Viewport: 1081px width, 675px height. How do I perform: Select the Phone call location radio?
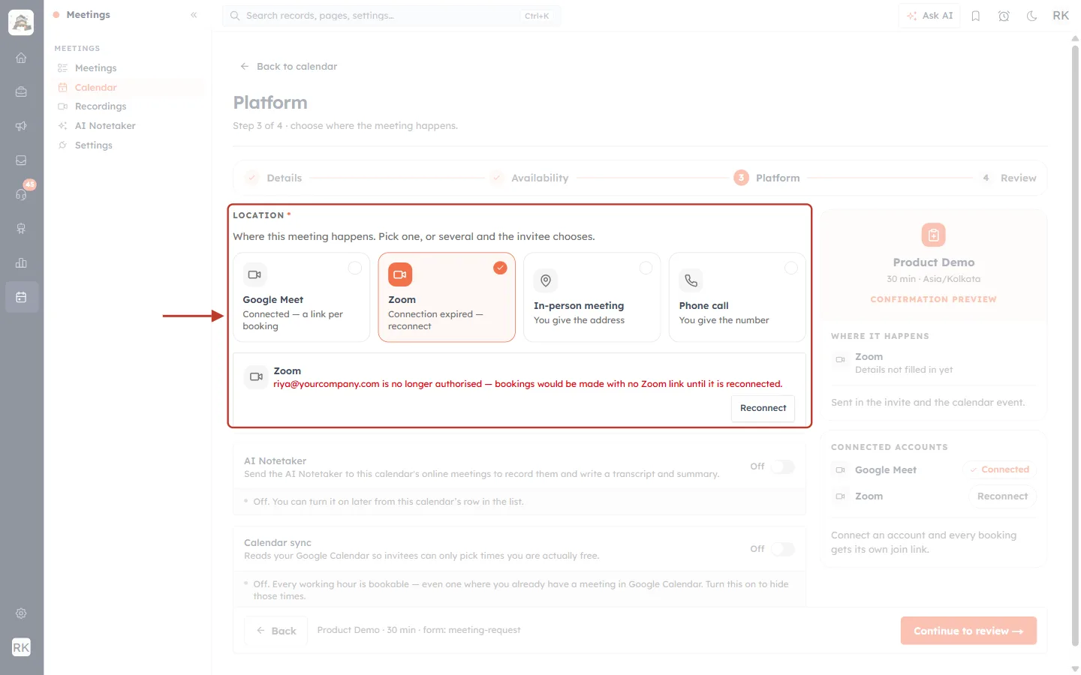click(791, 268)
